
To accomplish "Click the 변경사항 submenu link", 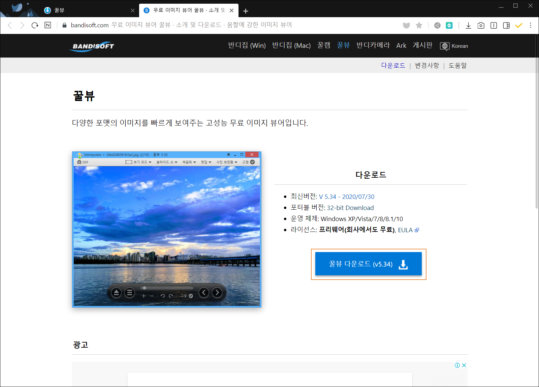I will [427, 65].
